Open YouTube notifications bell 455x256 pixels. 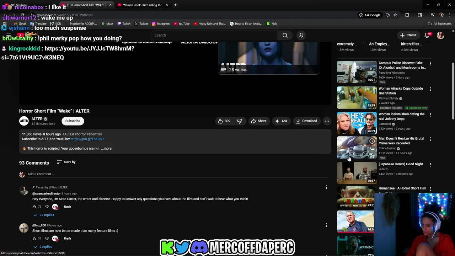click(x=428, y=35)
